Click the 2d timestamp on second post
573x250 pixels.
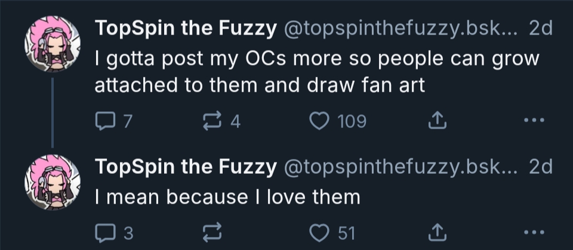(x=541, y=167)
